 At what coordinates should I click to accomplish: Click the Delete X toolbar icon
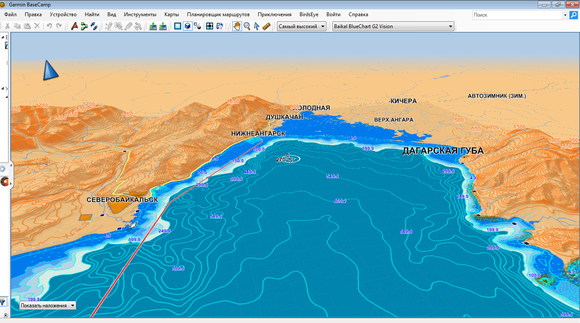37,26
